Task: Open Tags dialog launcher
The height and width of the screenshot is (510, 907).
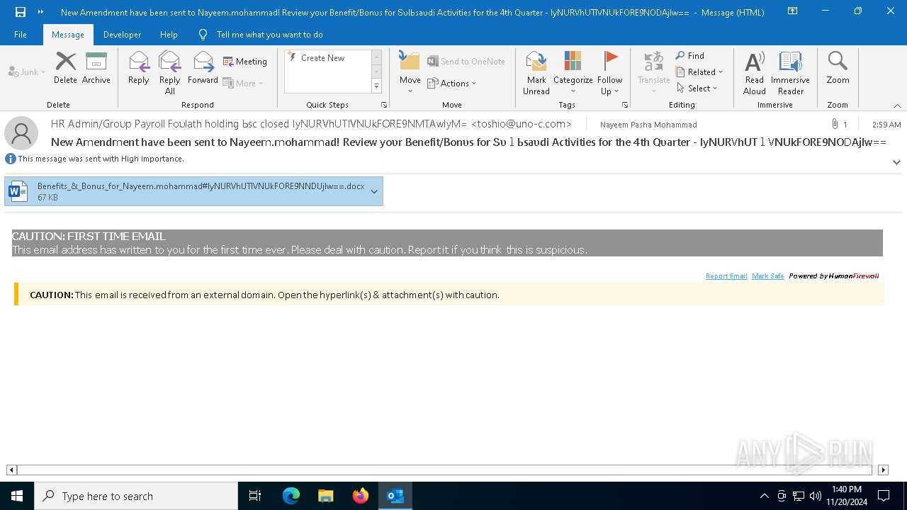Action: click(625, 105)
